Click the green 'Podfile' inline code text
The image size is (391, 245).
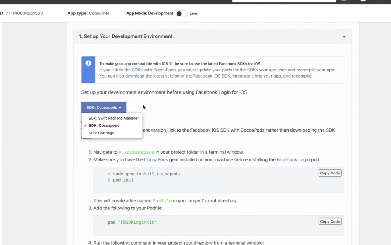coord(162,201)
